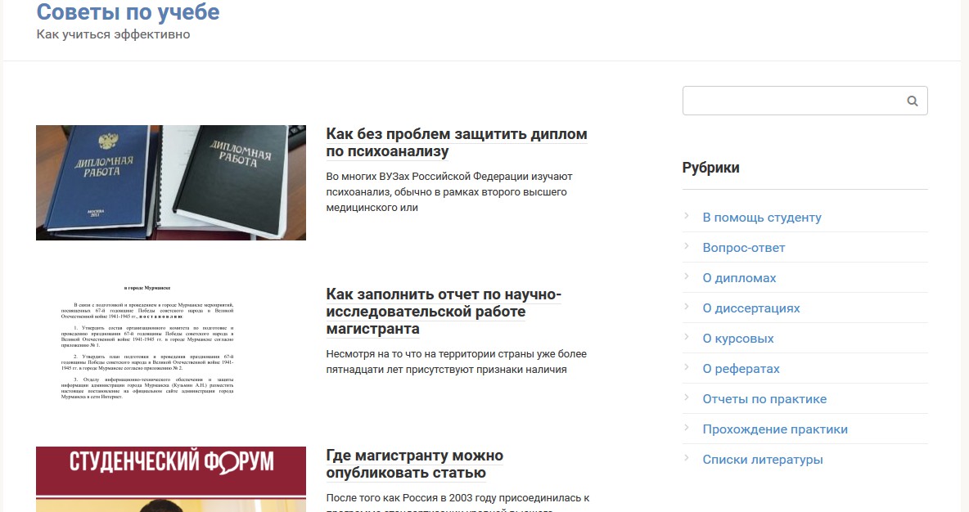Open article 'Как заполнить отчет по научно-исследовательской работе магистранта'
The height and width of the screenshot is (512, 969).
coord(443,312)
